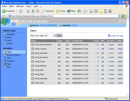
Task: Open the Favoris menu in menu bar
Action: click(29, 6)
